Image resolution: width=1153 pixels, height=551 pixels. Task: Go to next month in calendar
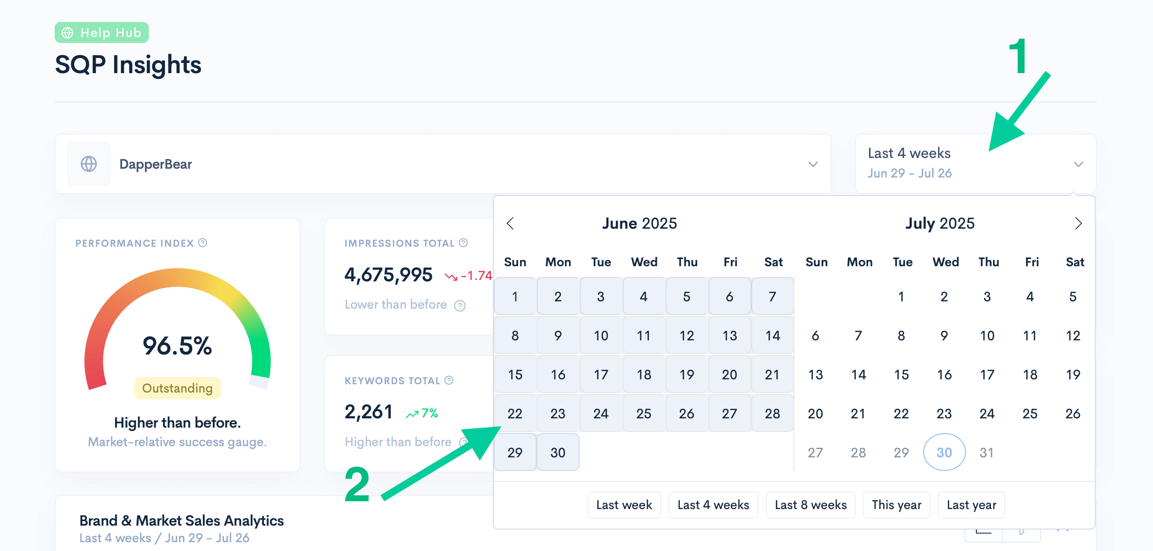(x=1078, y=223)
